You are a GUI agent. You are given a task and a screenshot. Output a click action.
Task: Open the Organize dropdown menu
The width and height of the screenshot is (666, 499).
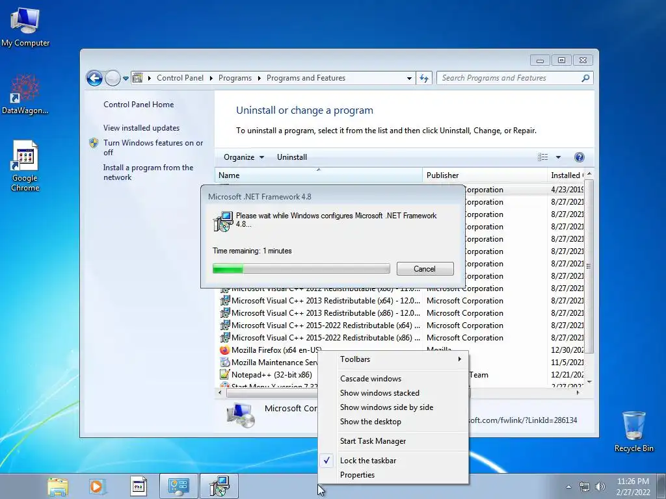pos(244,157)
